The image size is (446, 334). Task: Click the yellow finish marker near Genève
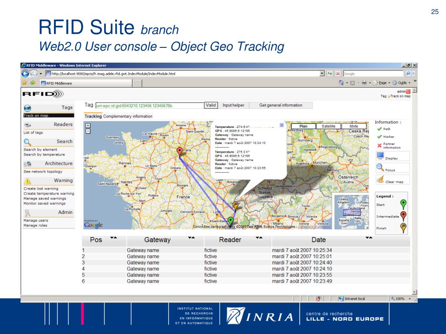[235, 205]
